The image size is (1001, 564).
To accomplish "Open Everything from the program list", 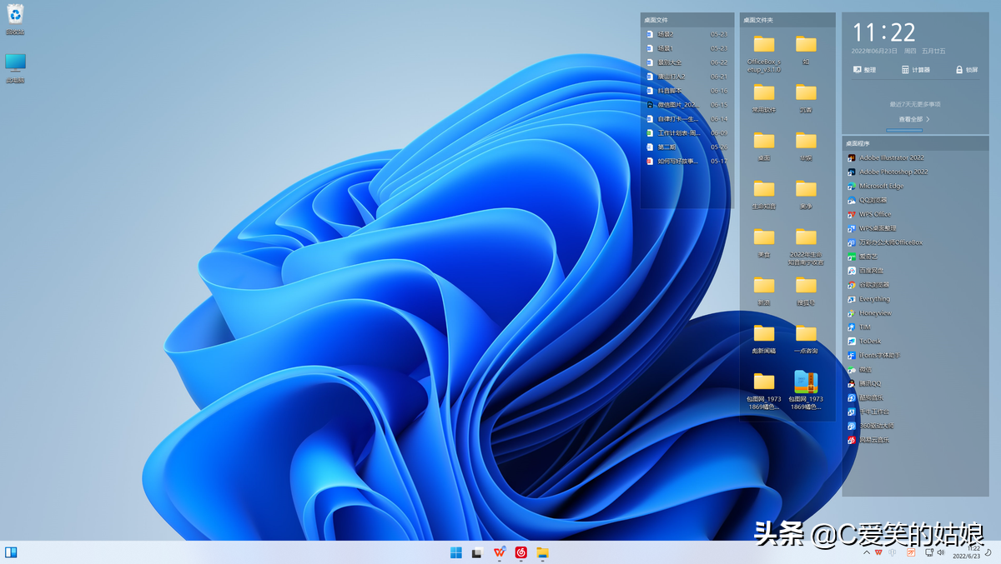I will pos(868,299).
